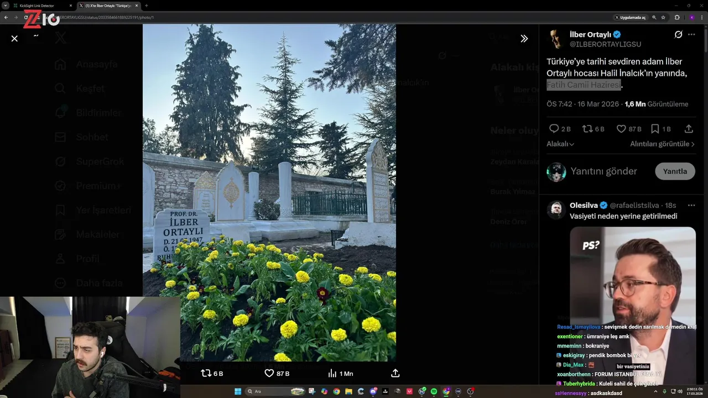Click Vasiyeti neden yerine getirilmedi reply text
The width and height of the screenshot is (708, 398).
coord(623,216)
